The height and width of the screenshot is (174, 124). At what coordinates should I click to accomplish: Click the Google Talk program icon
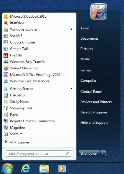pos(6,49)
